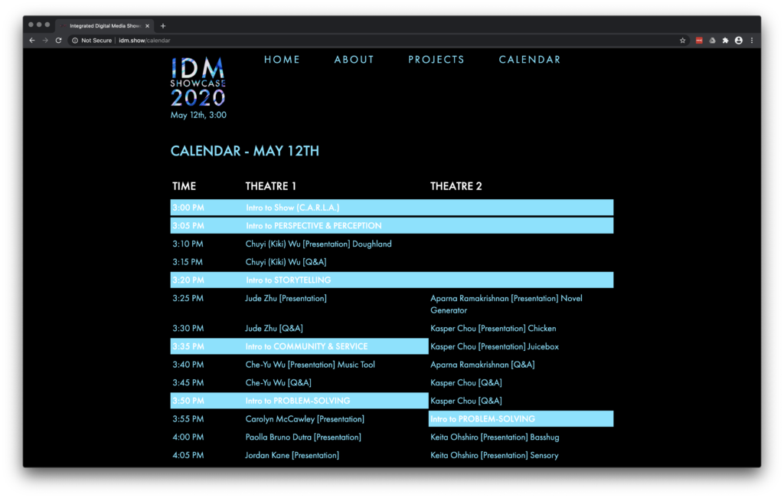
Task: Click the browser forward arrow
Action: 45,41
